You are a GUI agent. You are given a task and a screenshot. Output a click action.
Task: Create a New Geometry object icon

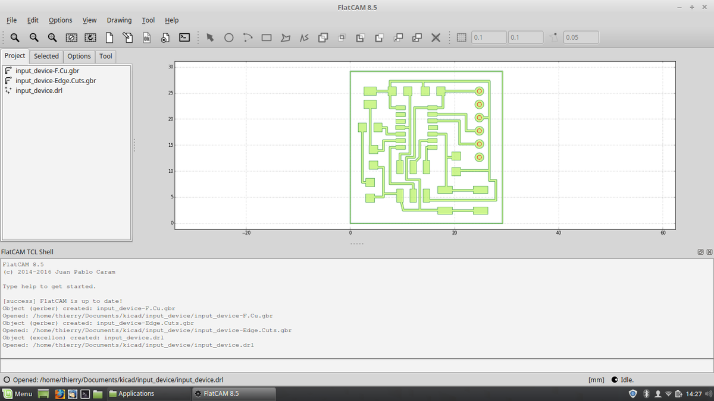tap(109, 37)
